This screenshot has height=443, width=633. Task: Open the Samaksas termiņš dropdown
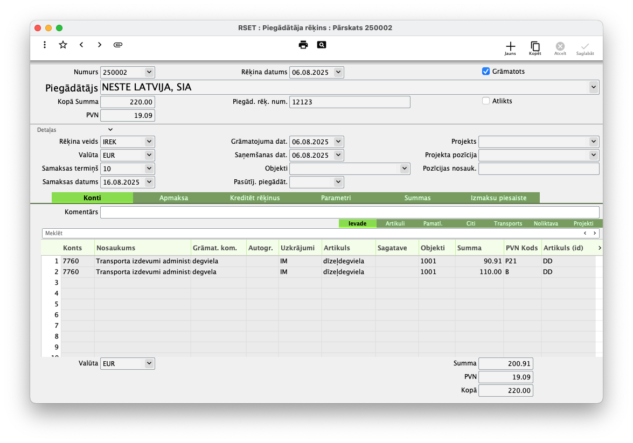pos(149,169)
